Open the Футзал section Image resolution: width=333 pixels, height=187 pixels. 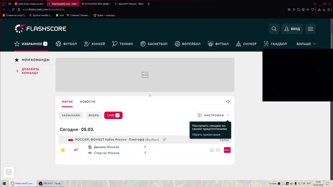(218, 44)
